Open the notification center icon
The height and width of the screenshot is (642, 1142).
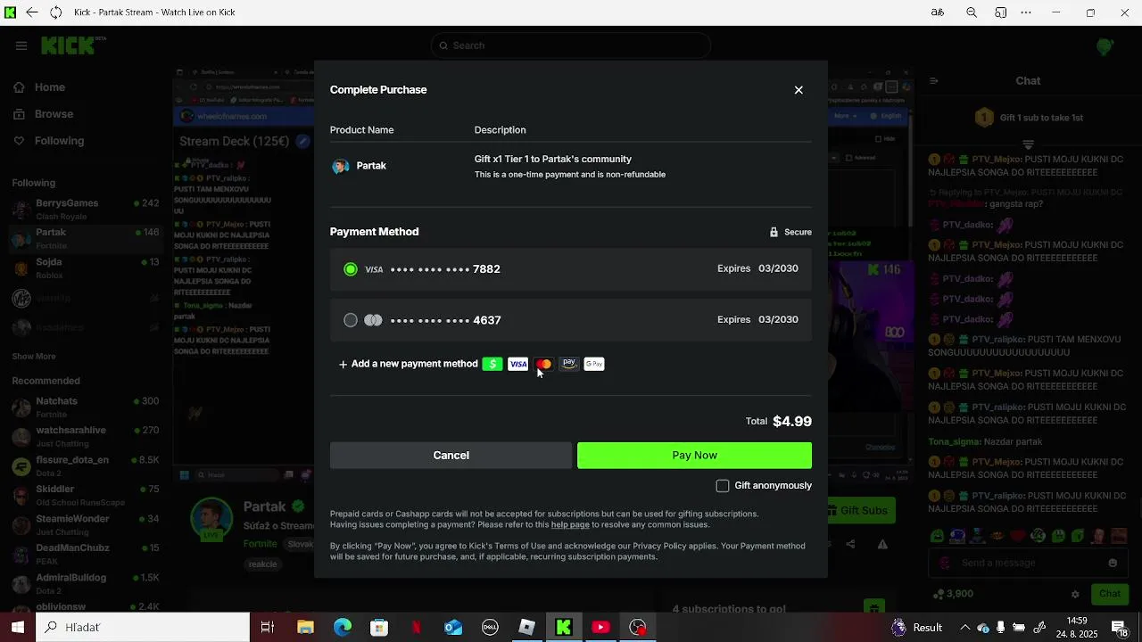[x=1119, y=628]
